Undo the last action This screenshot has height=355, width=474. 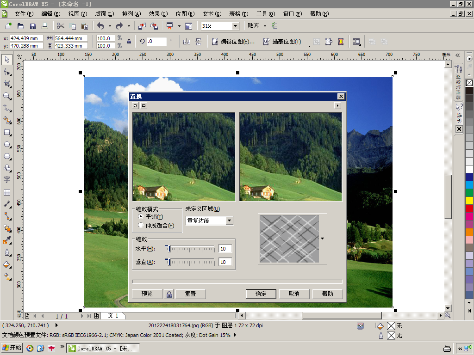click(x=100, y=26)
